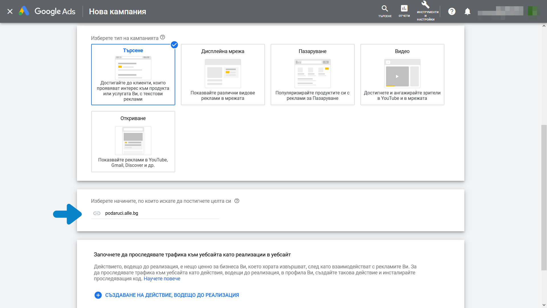Click the Търсене card illustration thumbnail
This screenshot has height=308, width=547.
133,68
